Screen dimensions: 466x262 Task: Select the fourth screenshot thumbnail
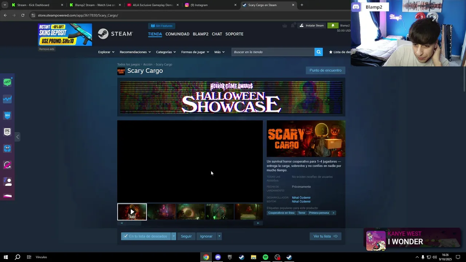220,211
